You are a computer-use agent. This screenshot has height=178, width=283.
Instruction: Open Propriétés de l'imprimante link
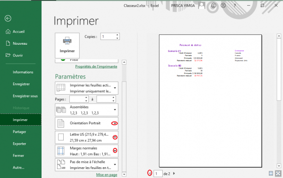tap(96, 66)
